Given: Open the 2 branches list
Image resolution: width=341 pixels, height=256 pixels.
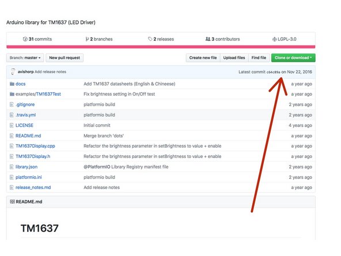Looking at the screenshot, I should click(99, 39).
